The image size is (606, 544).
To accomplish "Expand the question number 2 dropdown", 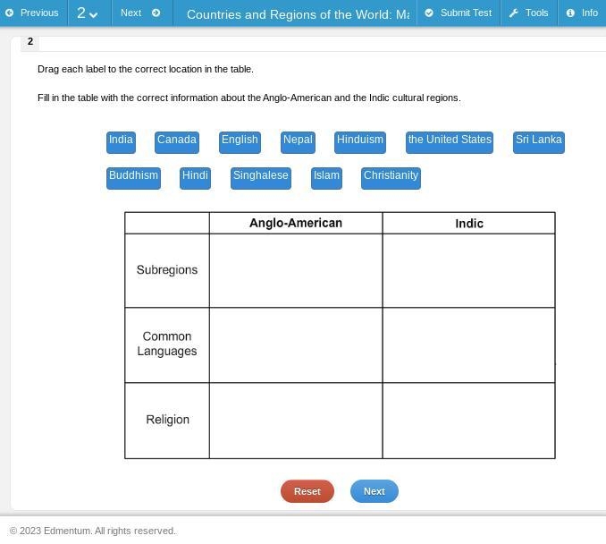I will [88, 13].
